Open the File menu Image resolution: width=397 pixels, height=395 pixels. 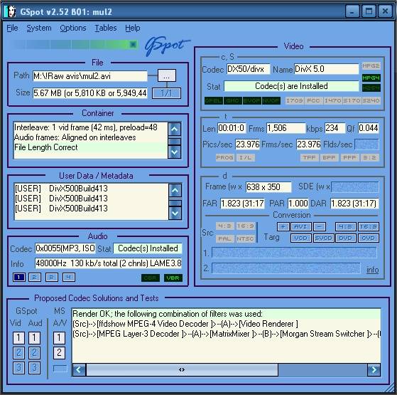(x=12, y=28)
